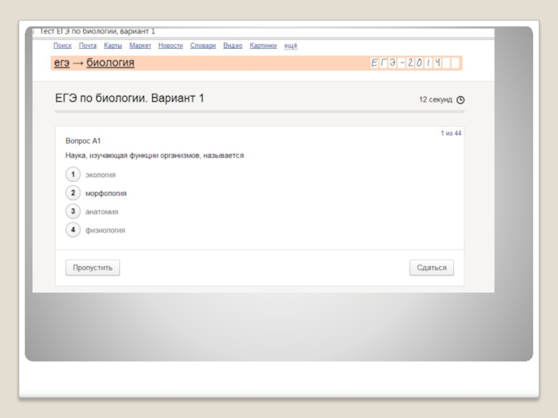Expand the ещё menu in the top navigation
Image resolution: width=558 pixels, height=418 pixels.
pyautogui.click(x=291, y=45)
